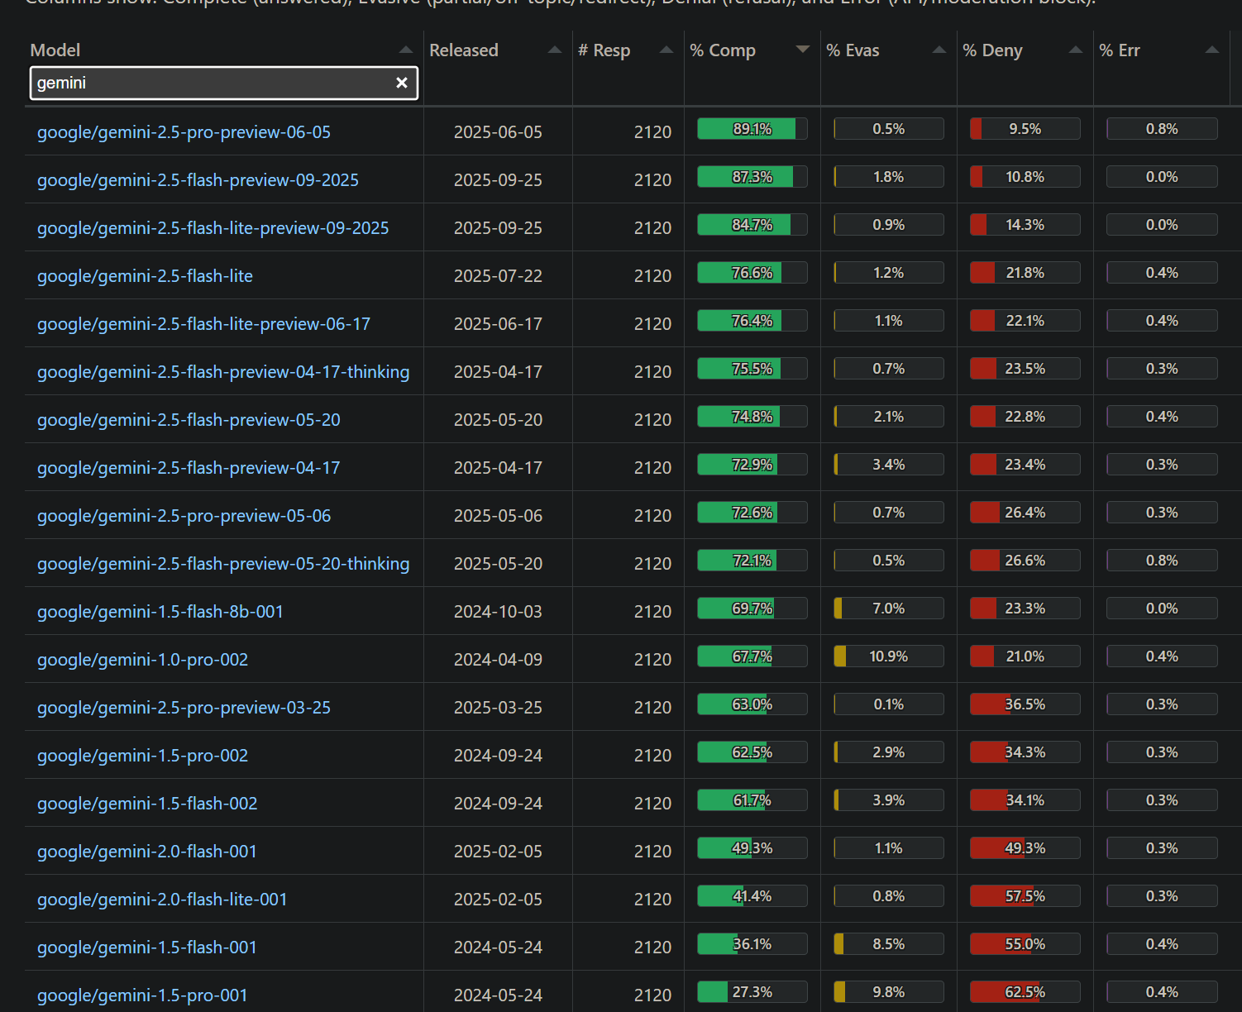Sort by Model column arrow
This screenshot has width=1242, height=1012.
click(406, 50)
